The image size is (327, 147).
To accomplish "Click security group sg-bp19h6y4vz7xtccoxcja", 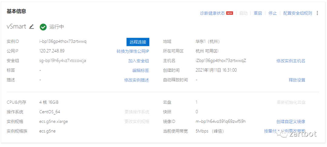I will (x=63, y=61).
